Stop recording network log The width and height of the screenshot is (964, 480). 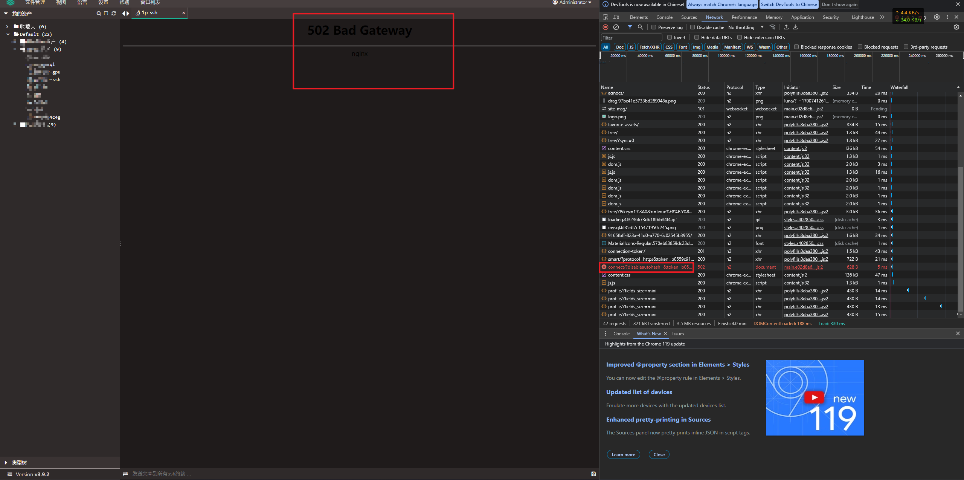coord(606,27)
